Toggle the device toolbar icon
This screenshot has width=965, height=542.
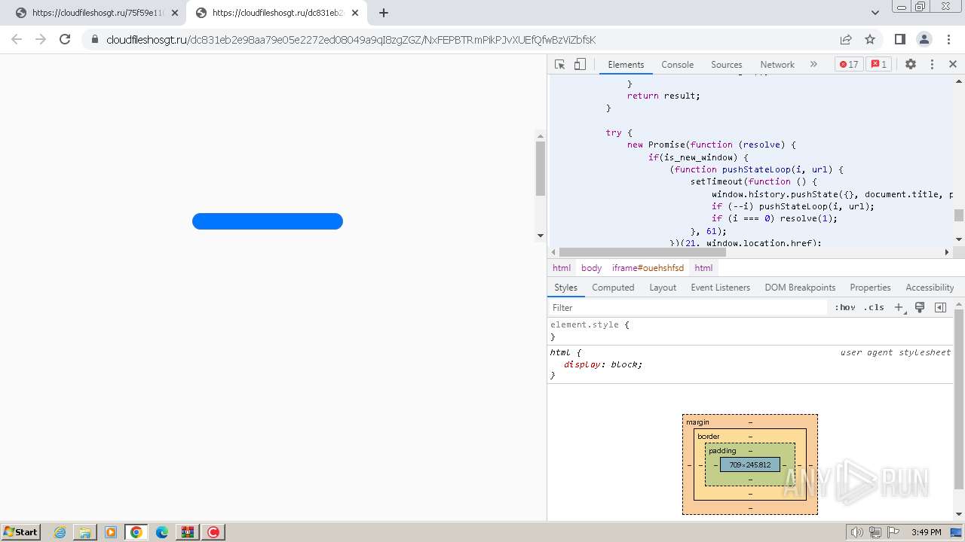(x=580, y=64)
